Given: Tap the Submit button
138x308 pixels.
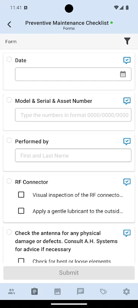Looking at the screenshot, I should 69,273.
